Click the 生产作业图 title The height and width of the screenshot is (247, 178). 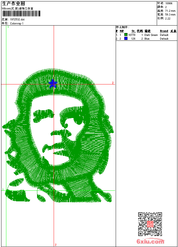(13, 4)
